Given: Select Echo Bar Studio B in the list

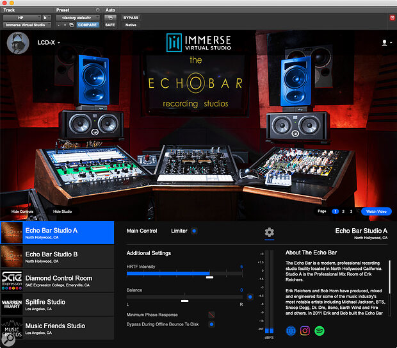Looking at the screenshot, I should 57,256.
